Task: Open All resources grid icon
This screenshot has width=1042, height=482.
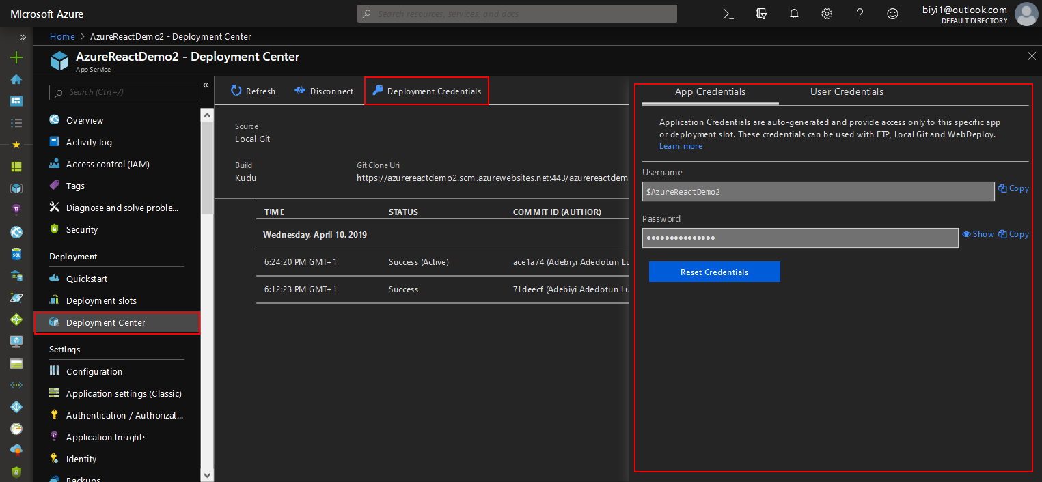Action: [16, 167]
